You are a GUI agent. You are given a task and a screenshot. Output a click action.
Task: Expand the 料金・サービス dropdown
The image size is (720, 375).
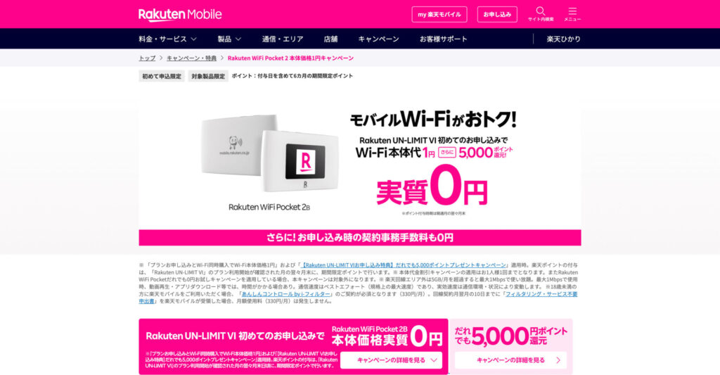(167, 39)
